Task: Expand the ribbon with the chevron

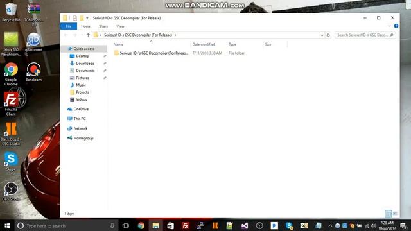Action: [x=389, y=26]
